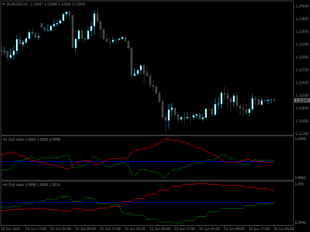Select the EURUSD,H1 chart title text
310x232 pixels.
coord(17,4)
